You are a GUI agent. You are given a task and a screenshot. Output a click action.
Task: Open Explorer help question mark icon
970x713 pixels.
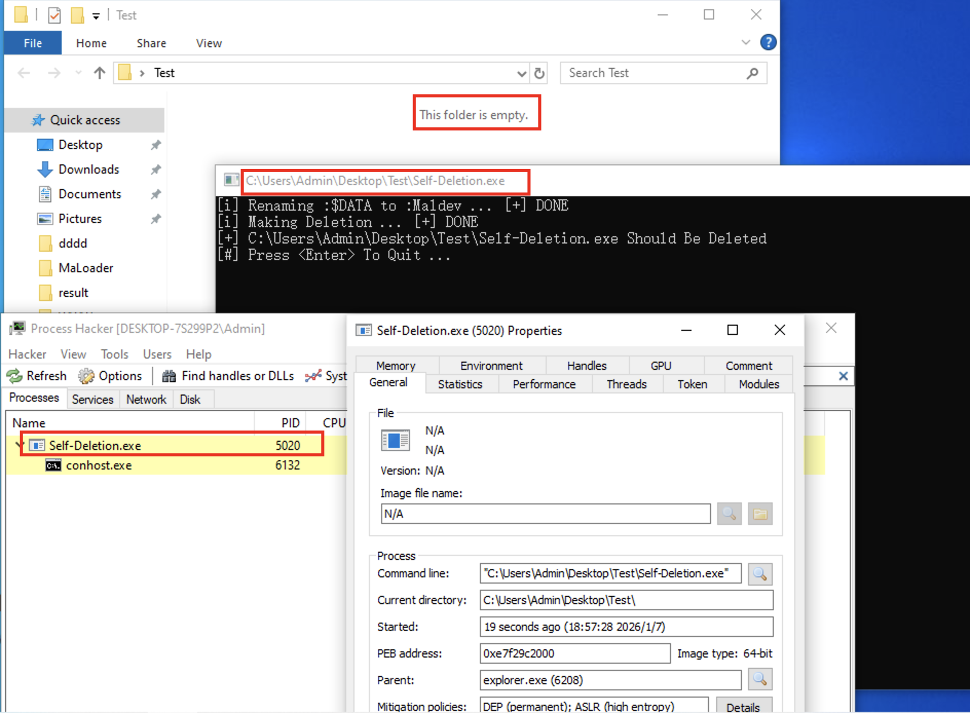768,43
